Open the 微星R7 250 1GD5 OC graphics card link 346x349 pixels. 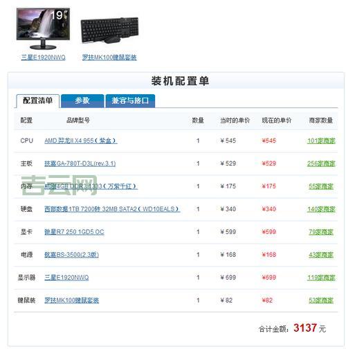(74, 232)
